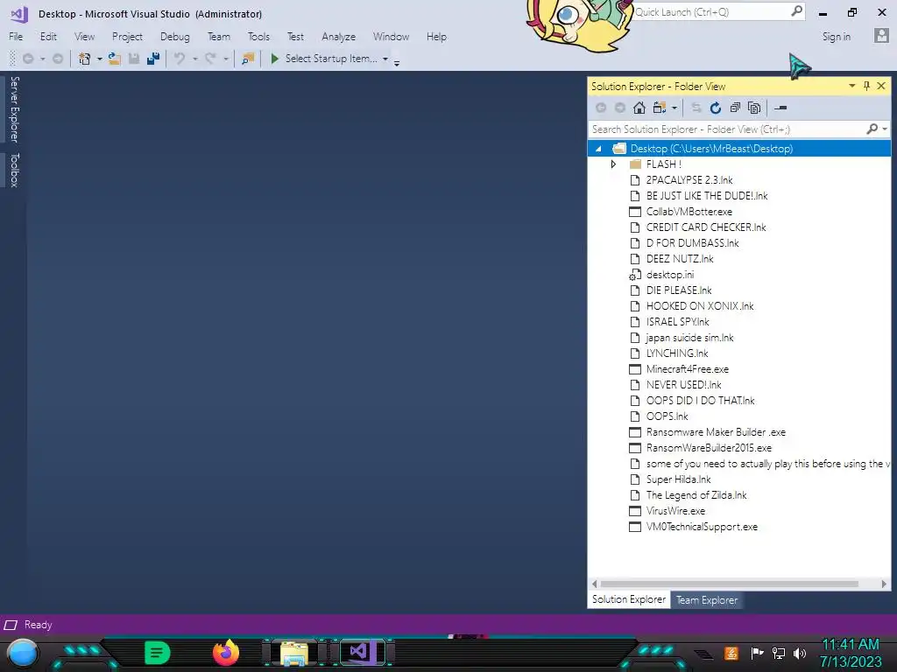The width and height of the screenshot is (897, 672).
Task: Open the Analyze menu
Action: pos(338,37)
